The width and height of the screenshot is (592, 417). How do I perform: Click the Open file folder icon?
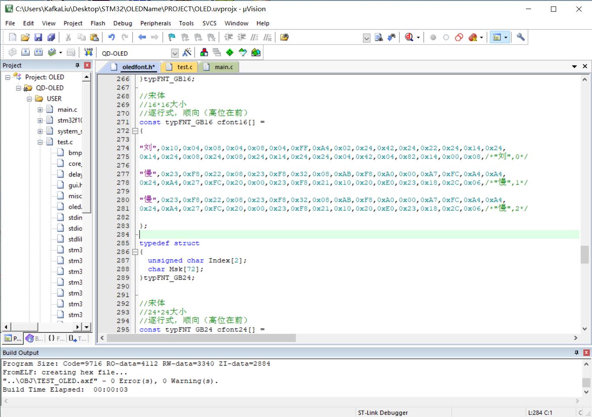[x=25, y=38]
